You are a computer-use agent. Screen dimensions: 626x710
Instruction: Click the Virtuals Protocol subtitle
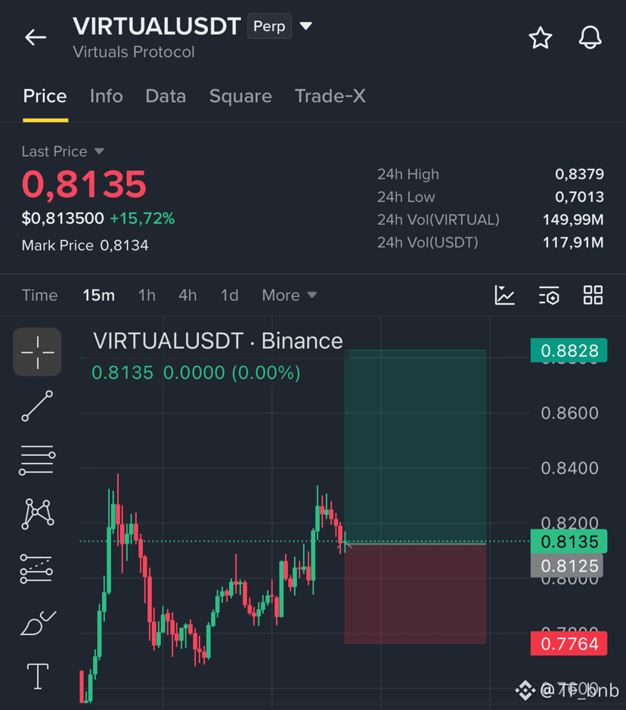134,52
